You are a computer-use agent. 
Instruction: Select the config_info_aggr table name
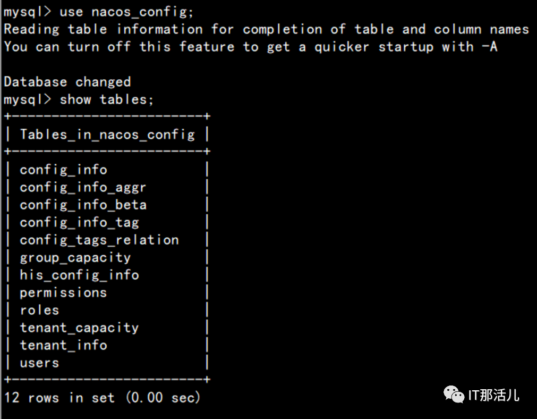(x=83, y=188)
